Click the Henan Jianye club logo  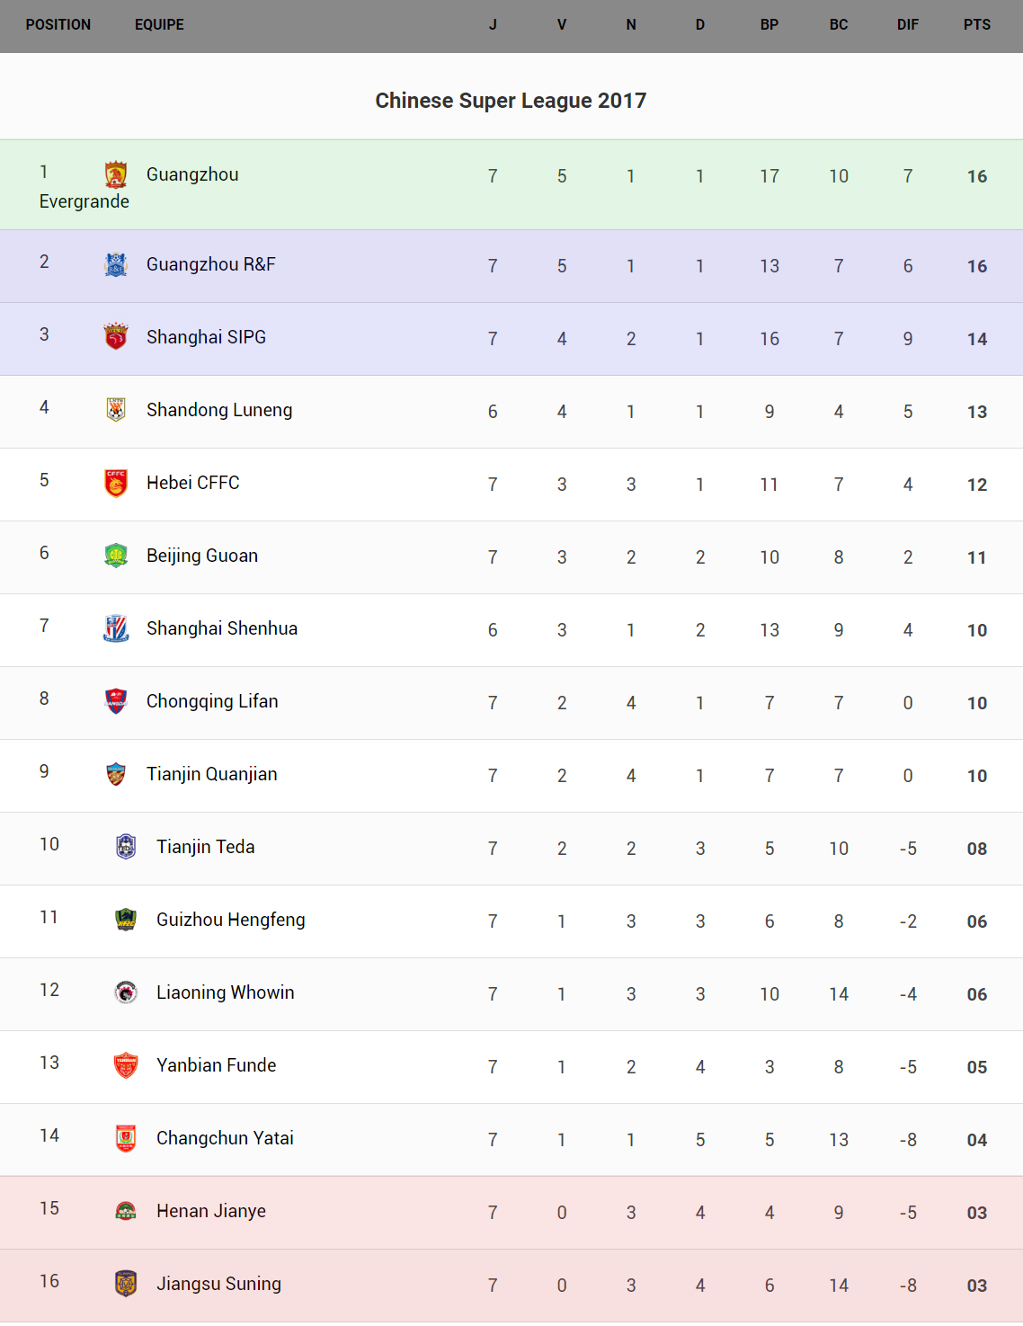click(126, 1211)
